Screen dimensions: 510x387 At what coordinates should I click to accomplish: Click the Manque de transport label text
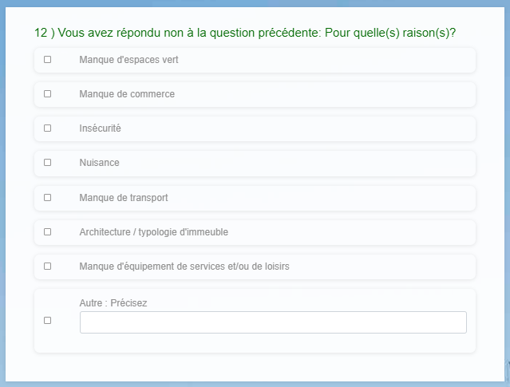[124, 198]
